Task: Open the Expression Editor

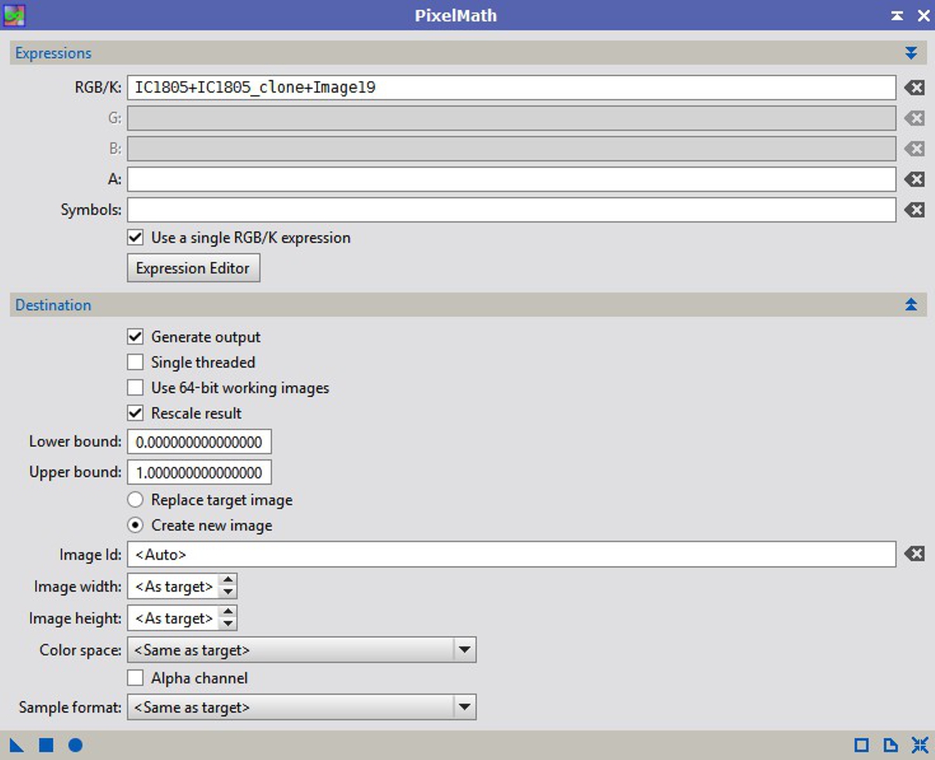Action: [193, 268]
